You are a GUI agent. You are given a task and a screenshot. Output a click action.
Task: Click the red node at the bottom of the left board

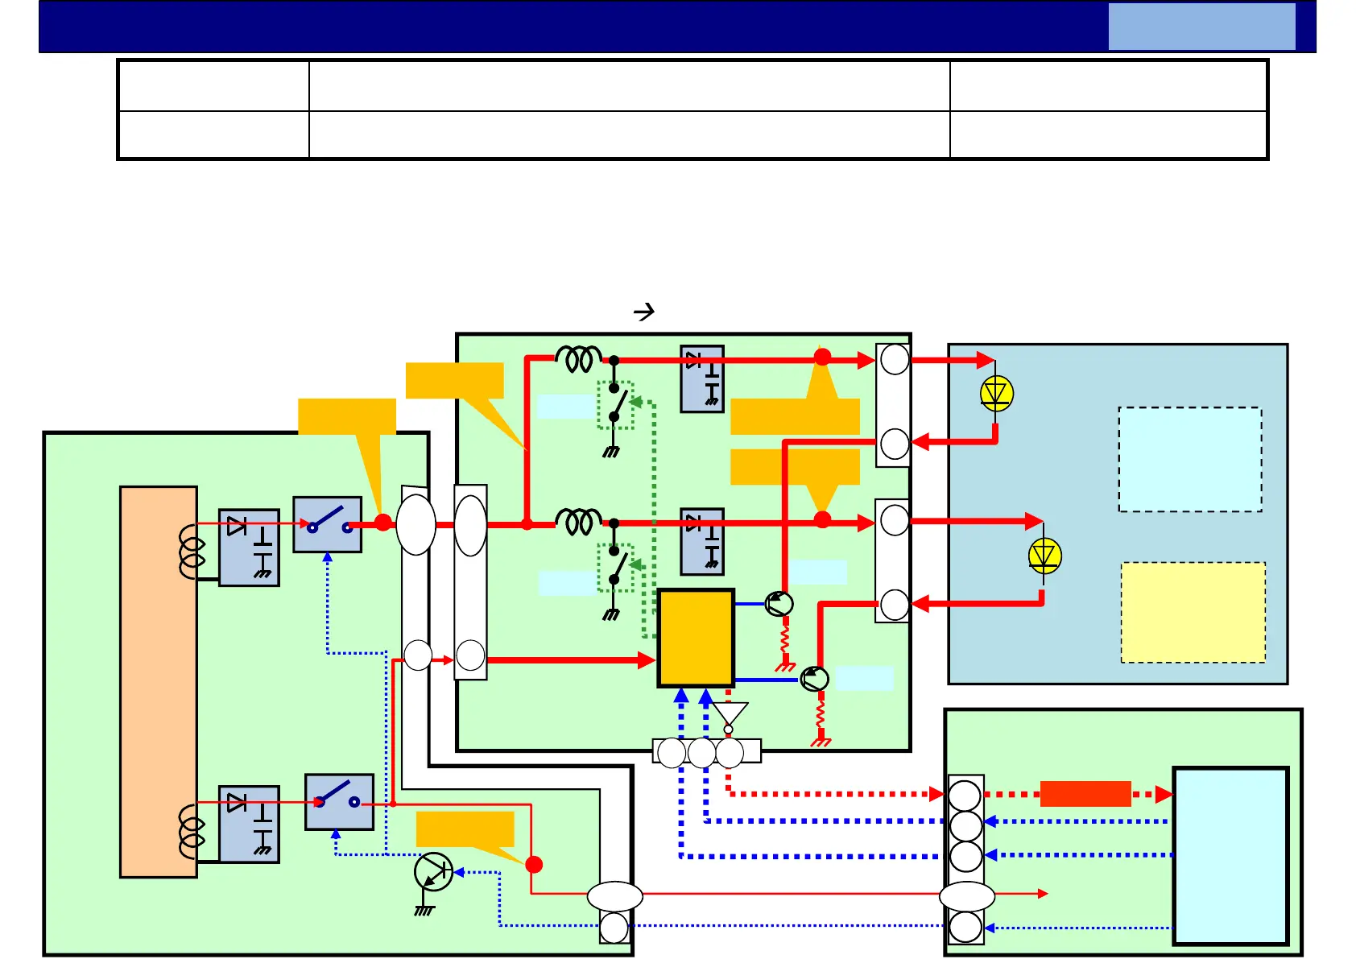click(534, 865)
